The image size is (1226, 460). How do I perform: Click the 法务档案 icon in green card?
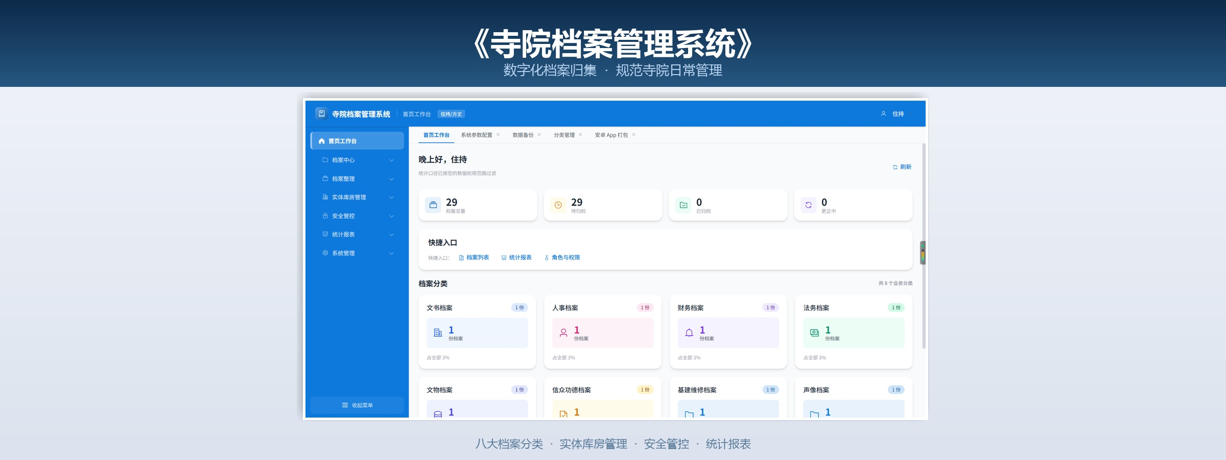pyautogui.click(x=815, y=333)
